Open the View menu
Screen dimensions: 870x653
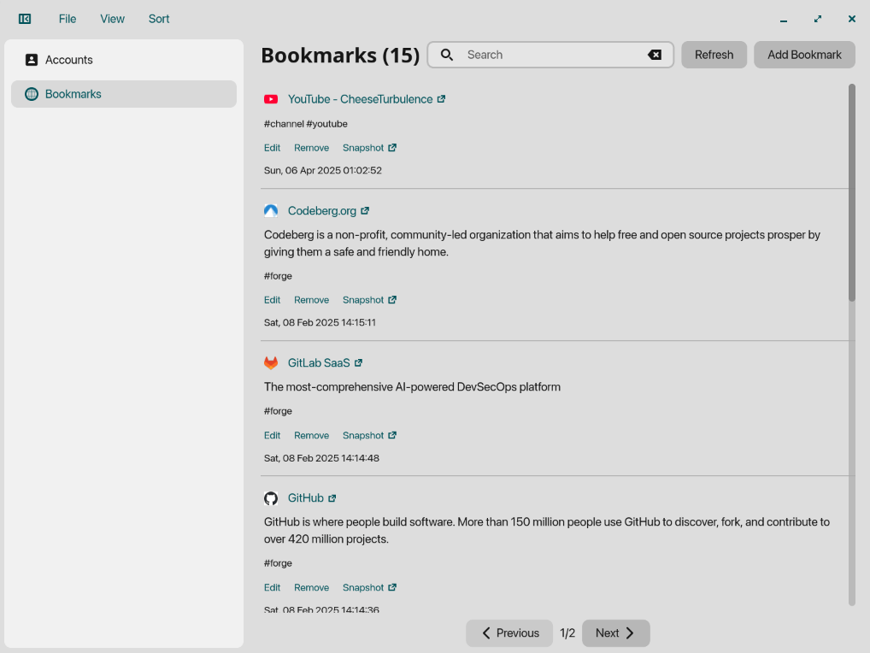112,19
